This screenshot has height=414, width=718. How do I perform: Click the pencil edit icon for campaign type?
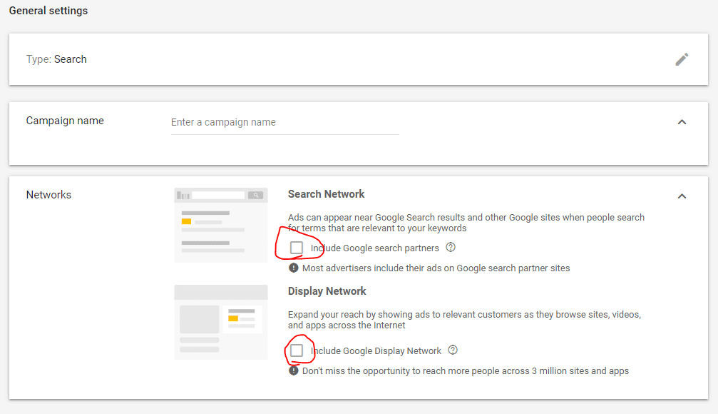pyautogui.click(x=682, y=59)
